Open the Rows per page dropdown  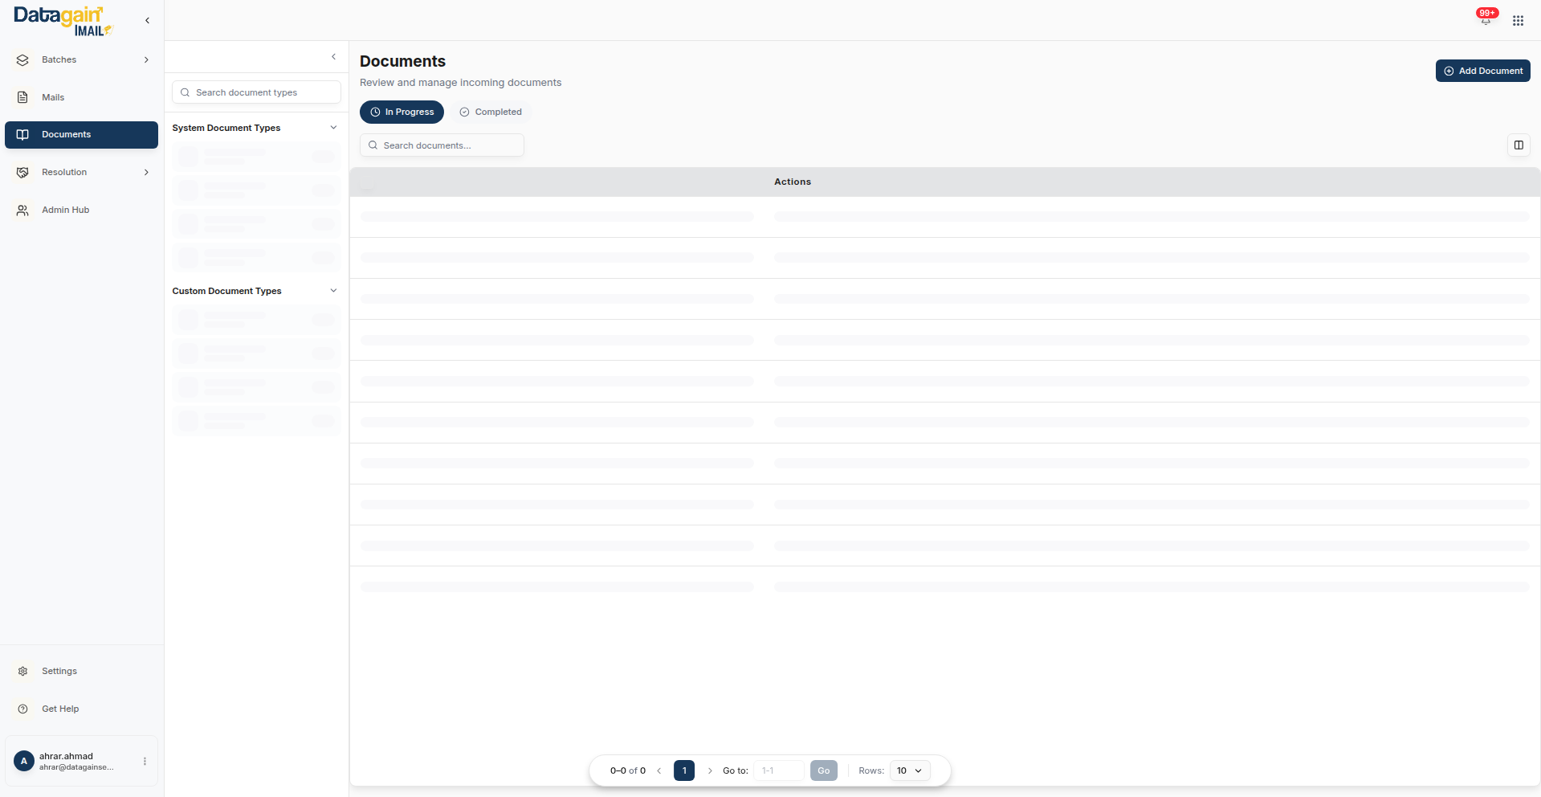click(x=910, y=770)
